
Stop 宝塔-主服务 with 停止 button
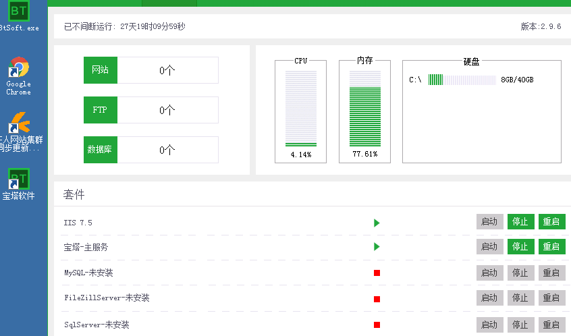pyautogui.click(x=521, y=246)
